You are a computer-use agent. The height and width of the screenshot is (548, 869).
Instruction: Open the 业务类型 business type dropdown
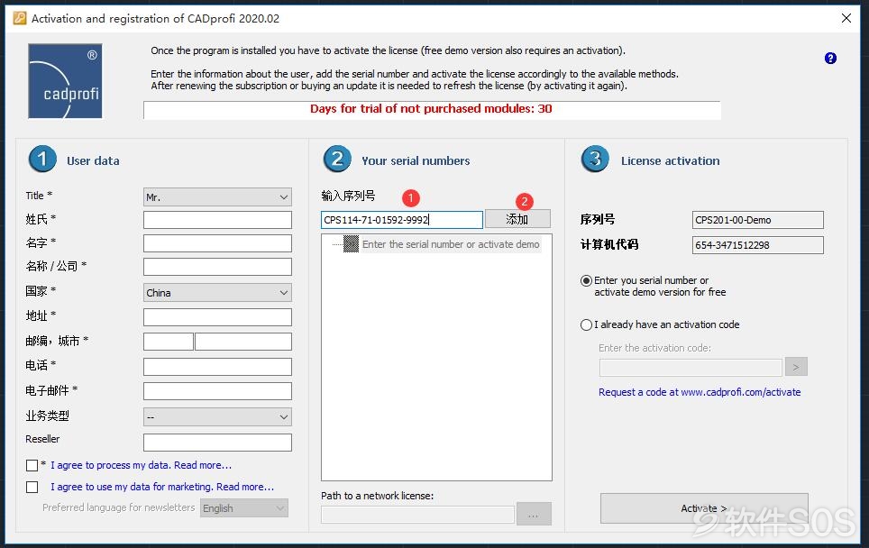[x=217, y=416]
